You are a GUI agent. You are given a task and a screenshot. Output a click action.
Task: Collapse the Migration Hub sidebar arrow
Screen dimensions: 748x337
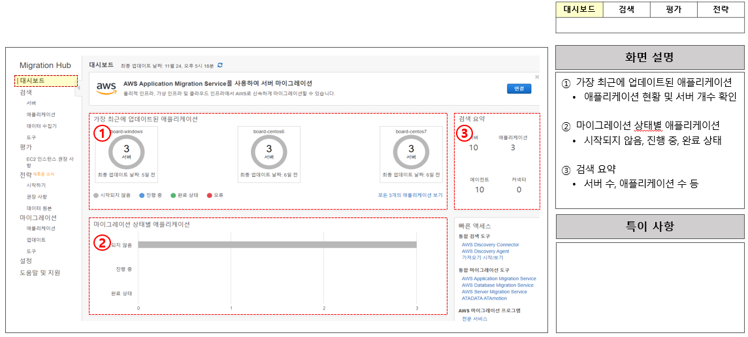coord(78,91)
